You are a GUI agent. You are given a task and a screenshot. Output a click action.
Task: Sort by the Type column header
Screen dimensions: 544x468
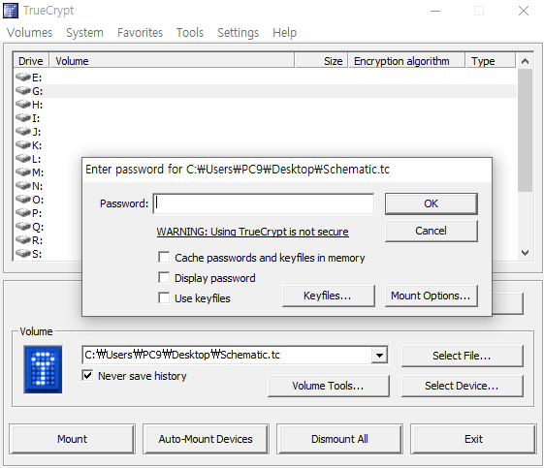click(x=491, y=61)
